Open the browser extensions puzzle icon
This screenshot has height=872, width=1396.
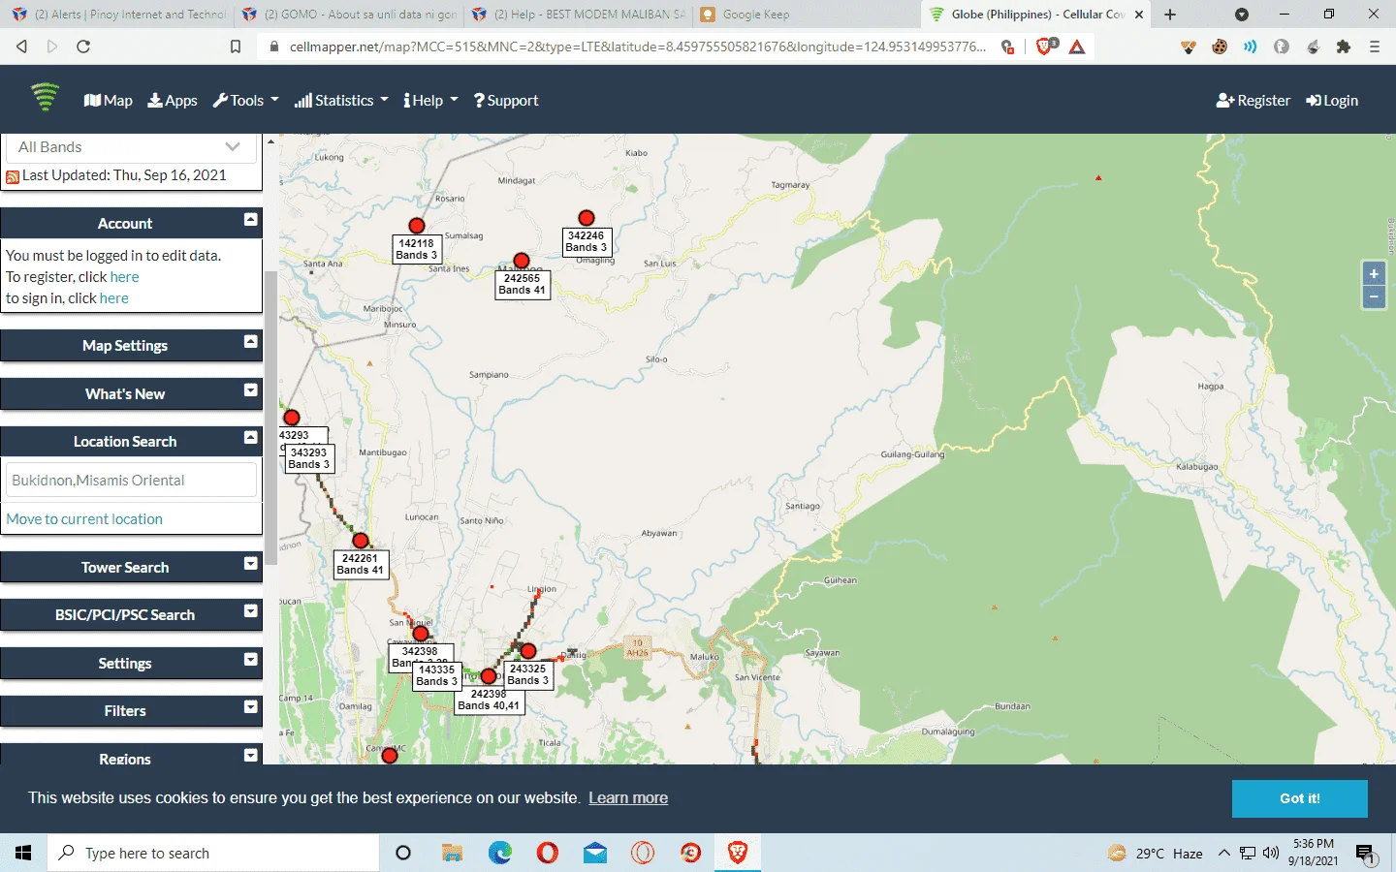(x=1344, y=47)
